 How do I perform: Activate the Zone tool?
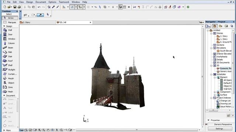click(10, 87)
